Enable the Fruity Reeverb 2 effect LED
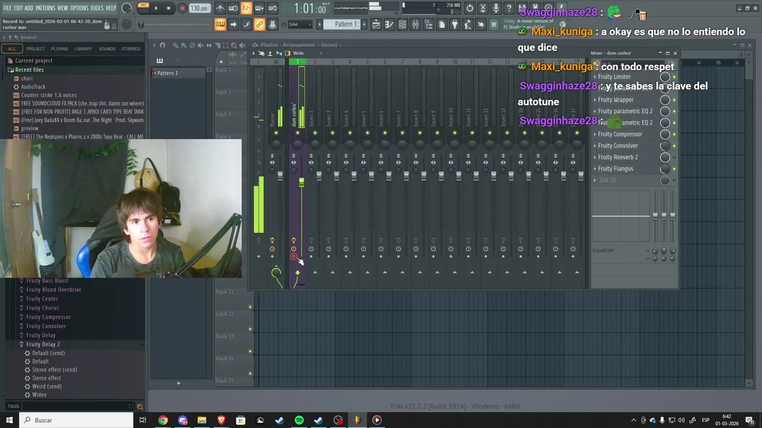The width and height of the screenshot is (762, 428). (674, 158)
